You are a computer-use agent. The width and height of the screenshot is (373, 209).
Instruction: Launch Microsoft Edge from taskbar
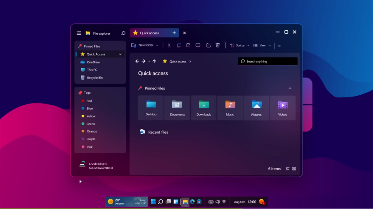point(192,202)
